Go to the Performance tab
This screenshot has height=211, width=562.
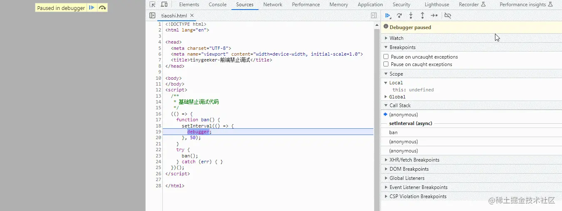306,5
